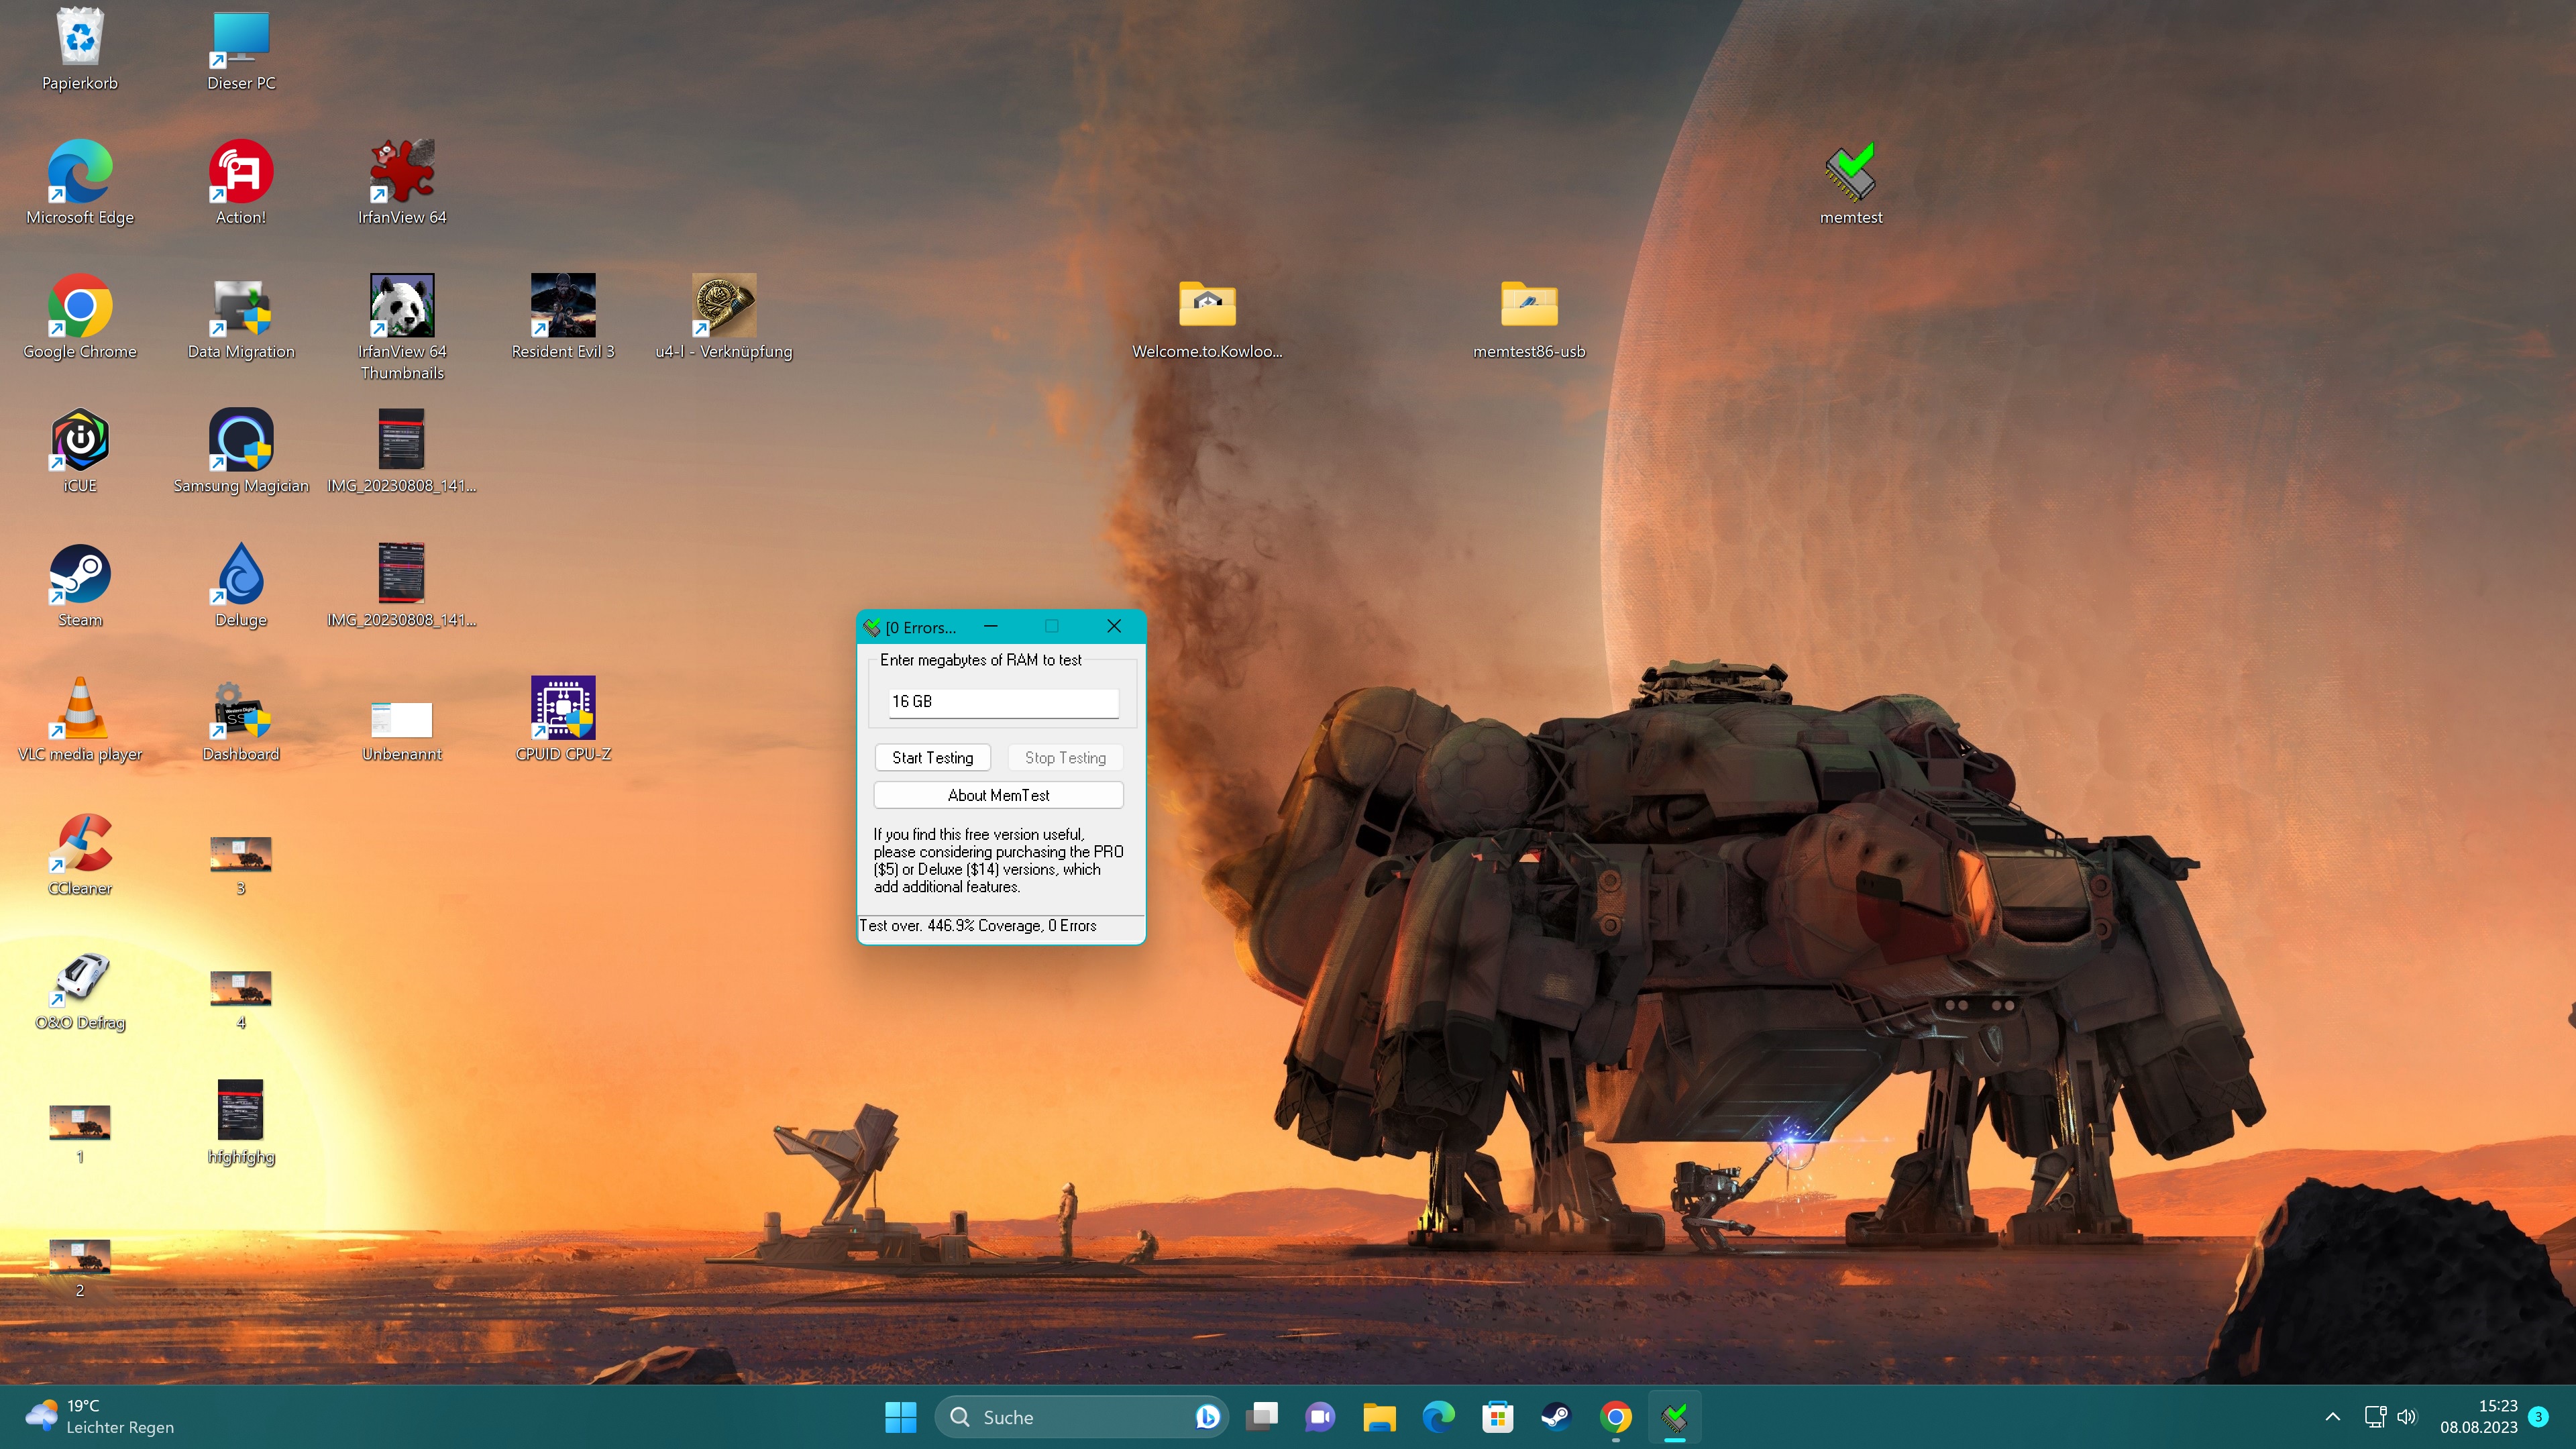Click the iCUE desktop icon
The width and height of the screenshot is (2576, 1449).
click(80, 440)
